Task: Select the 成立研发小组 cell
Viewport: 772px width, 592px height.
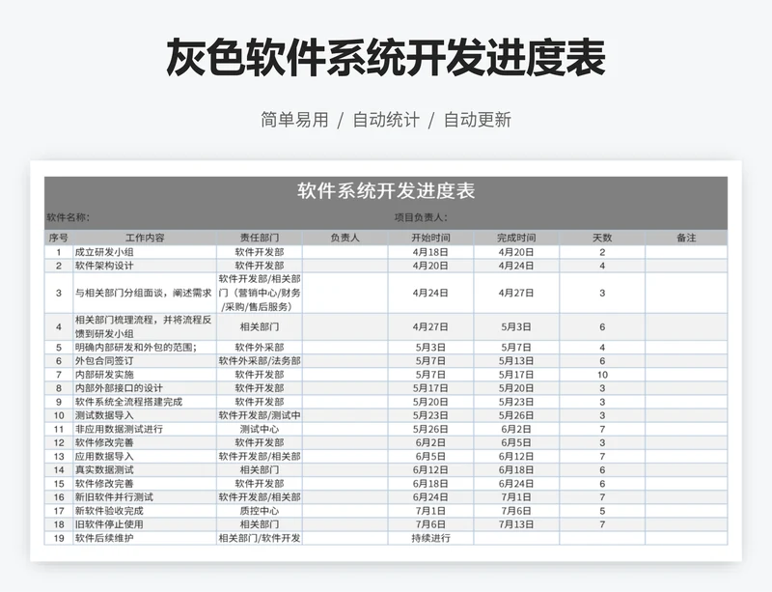Action: (x=145, y=252)
